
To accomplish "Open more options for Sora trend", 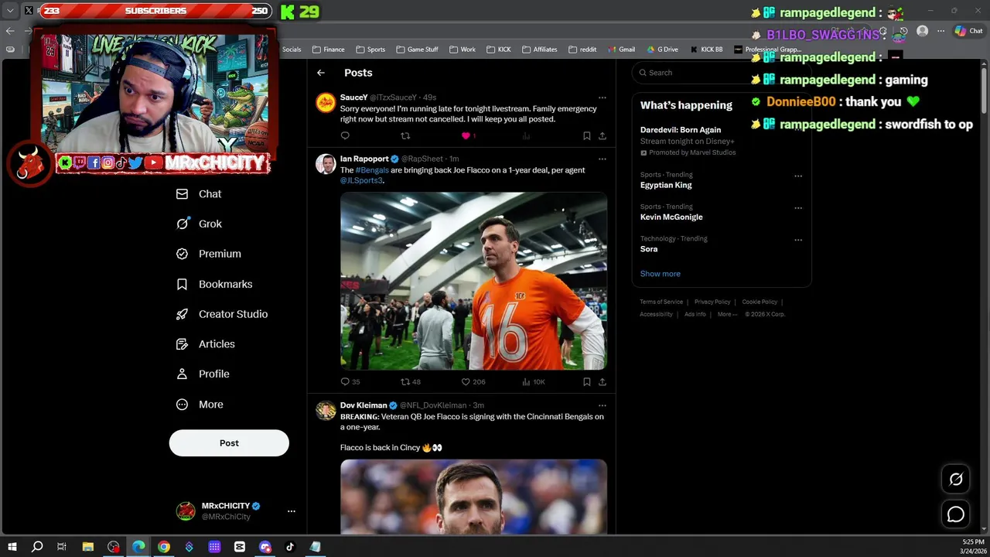I will 798,240.
